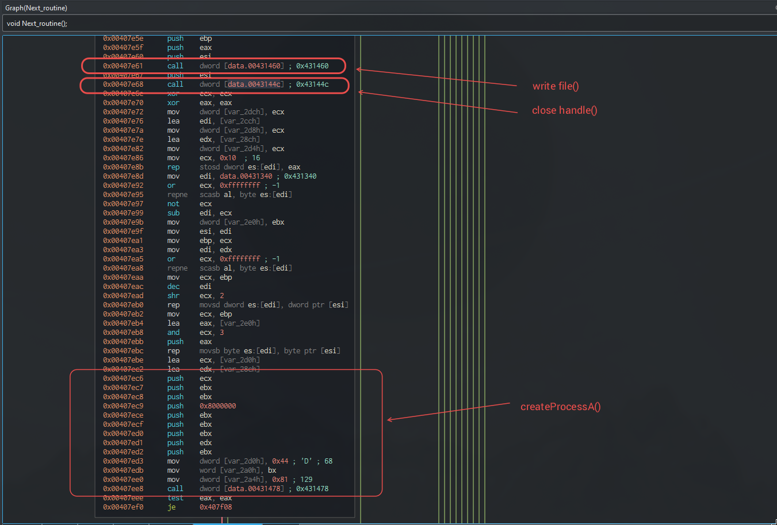The image size is (777, 525).
Task: Click the 0x407f08 jump target
Action: coord(216,507)
